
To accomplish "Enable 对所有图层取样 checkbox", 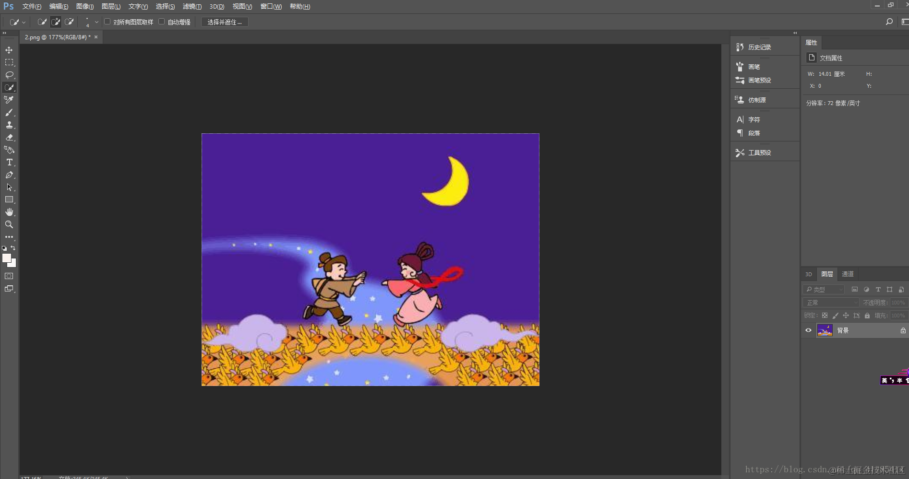I will (108, 22).
